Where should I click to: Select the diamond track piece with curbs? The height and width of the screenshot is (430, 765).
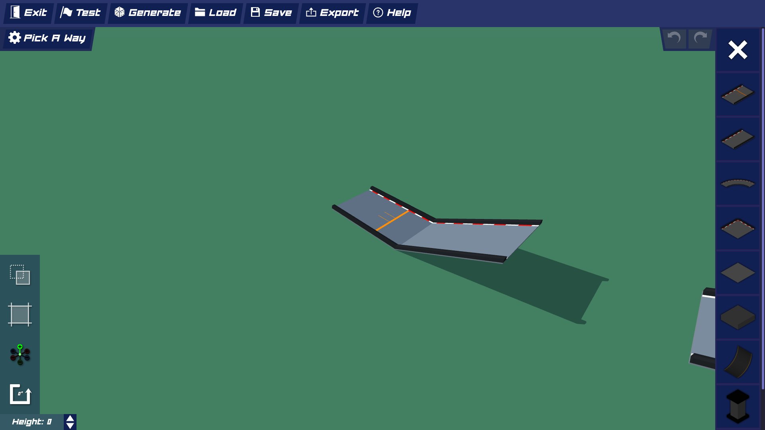pos(738,229)
